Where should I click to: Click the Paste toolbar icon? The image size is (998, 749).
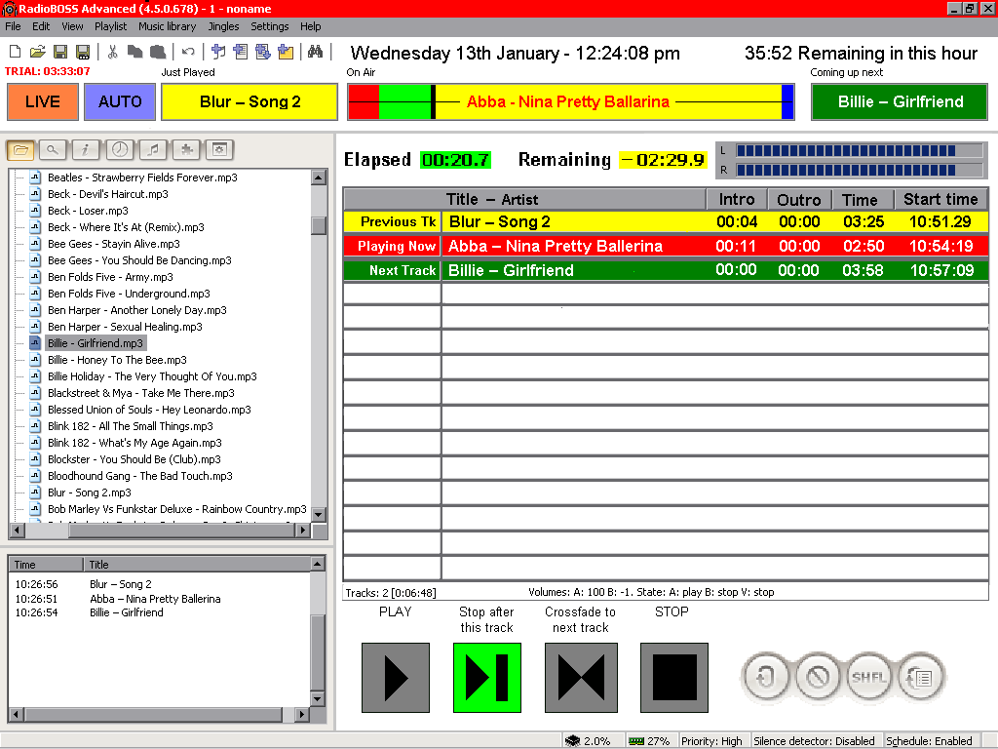click(x=158, y=52)
